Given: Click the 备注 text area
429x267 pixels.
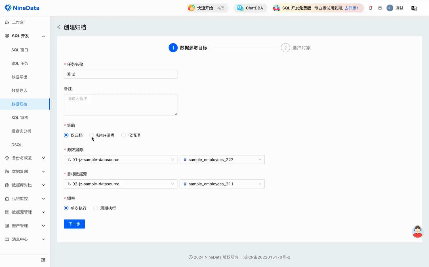Looking at the screenshot, I should click(121, 105).
